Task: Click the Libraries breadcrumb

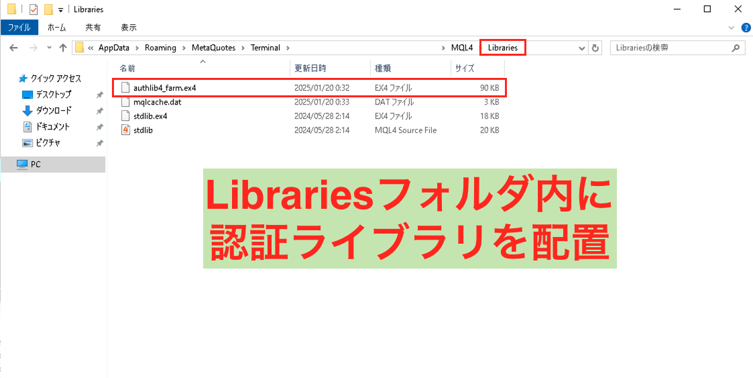Action: [503, 48]
